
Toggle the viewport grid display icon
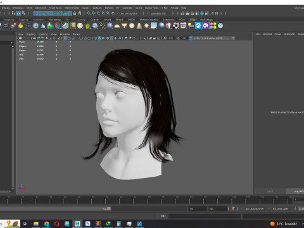pyautogui.click(x=65, y=38)
